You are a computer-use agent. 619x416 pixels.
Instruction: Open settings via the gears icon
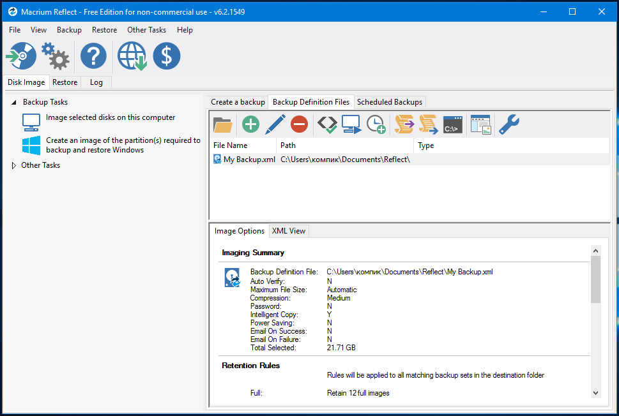coord(56,56)
